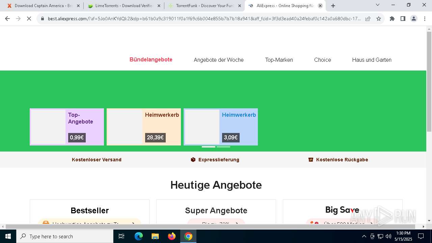Click the Expresslieferung box icon
432x243 pixels.
[193, 160]
